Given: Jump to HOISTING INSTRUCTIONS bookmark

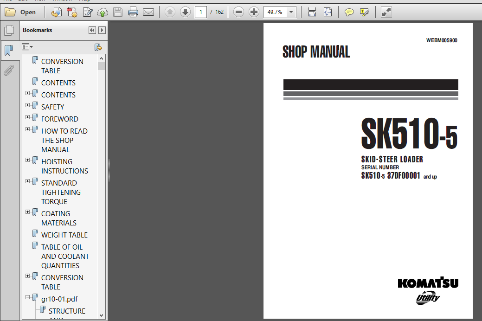Looking at the screenshot, I should click(64, 167).
